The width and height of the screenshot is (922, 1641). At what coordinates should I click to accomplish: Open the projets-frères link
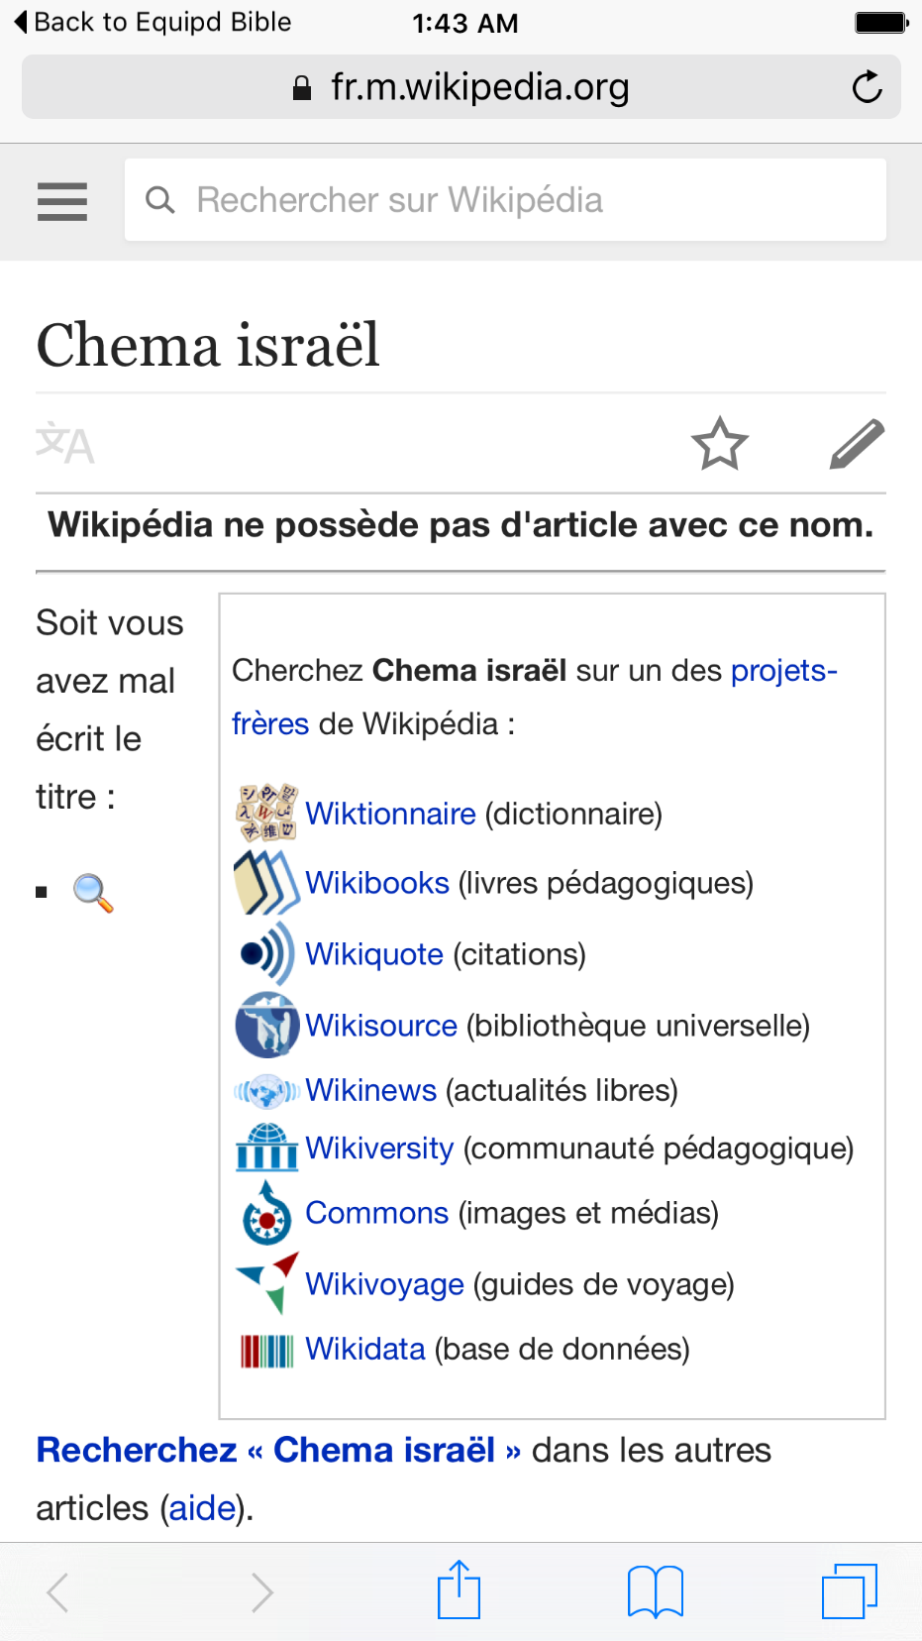[782, 672]
